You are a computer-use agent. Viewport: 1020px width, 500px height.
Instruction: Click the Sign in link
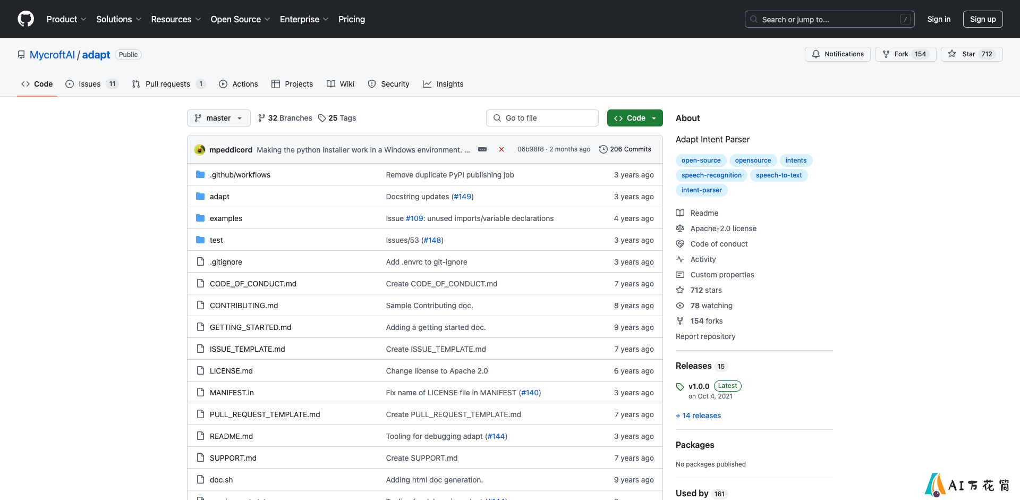pyautogui.click(x=939, y=19)
